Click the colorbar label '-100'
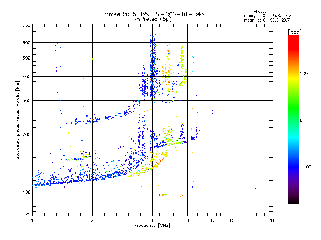This screenshot has width=321, height=240. pyautogui.click(x=305, y=167)
